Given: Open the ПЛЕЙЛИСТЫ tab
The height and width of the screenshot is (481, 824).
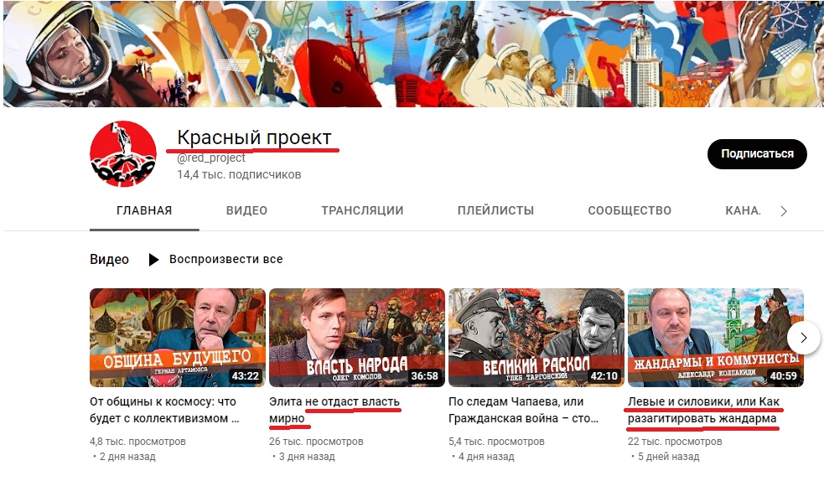Looking at the screenshot, I should pyautogui.click(x=495, y=210).
